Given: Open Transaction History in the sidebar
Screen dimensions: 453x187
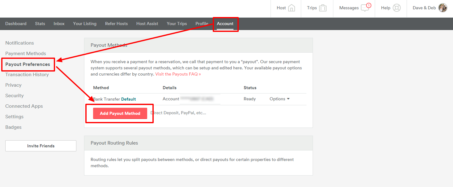Looking at the screenshot, I should click(x=27, y=74).
